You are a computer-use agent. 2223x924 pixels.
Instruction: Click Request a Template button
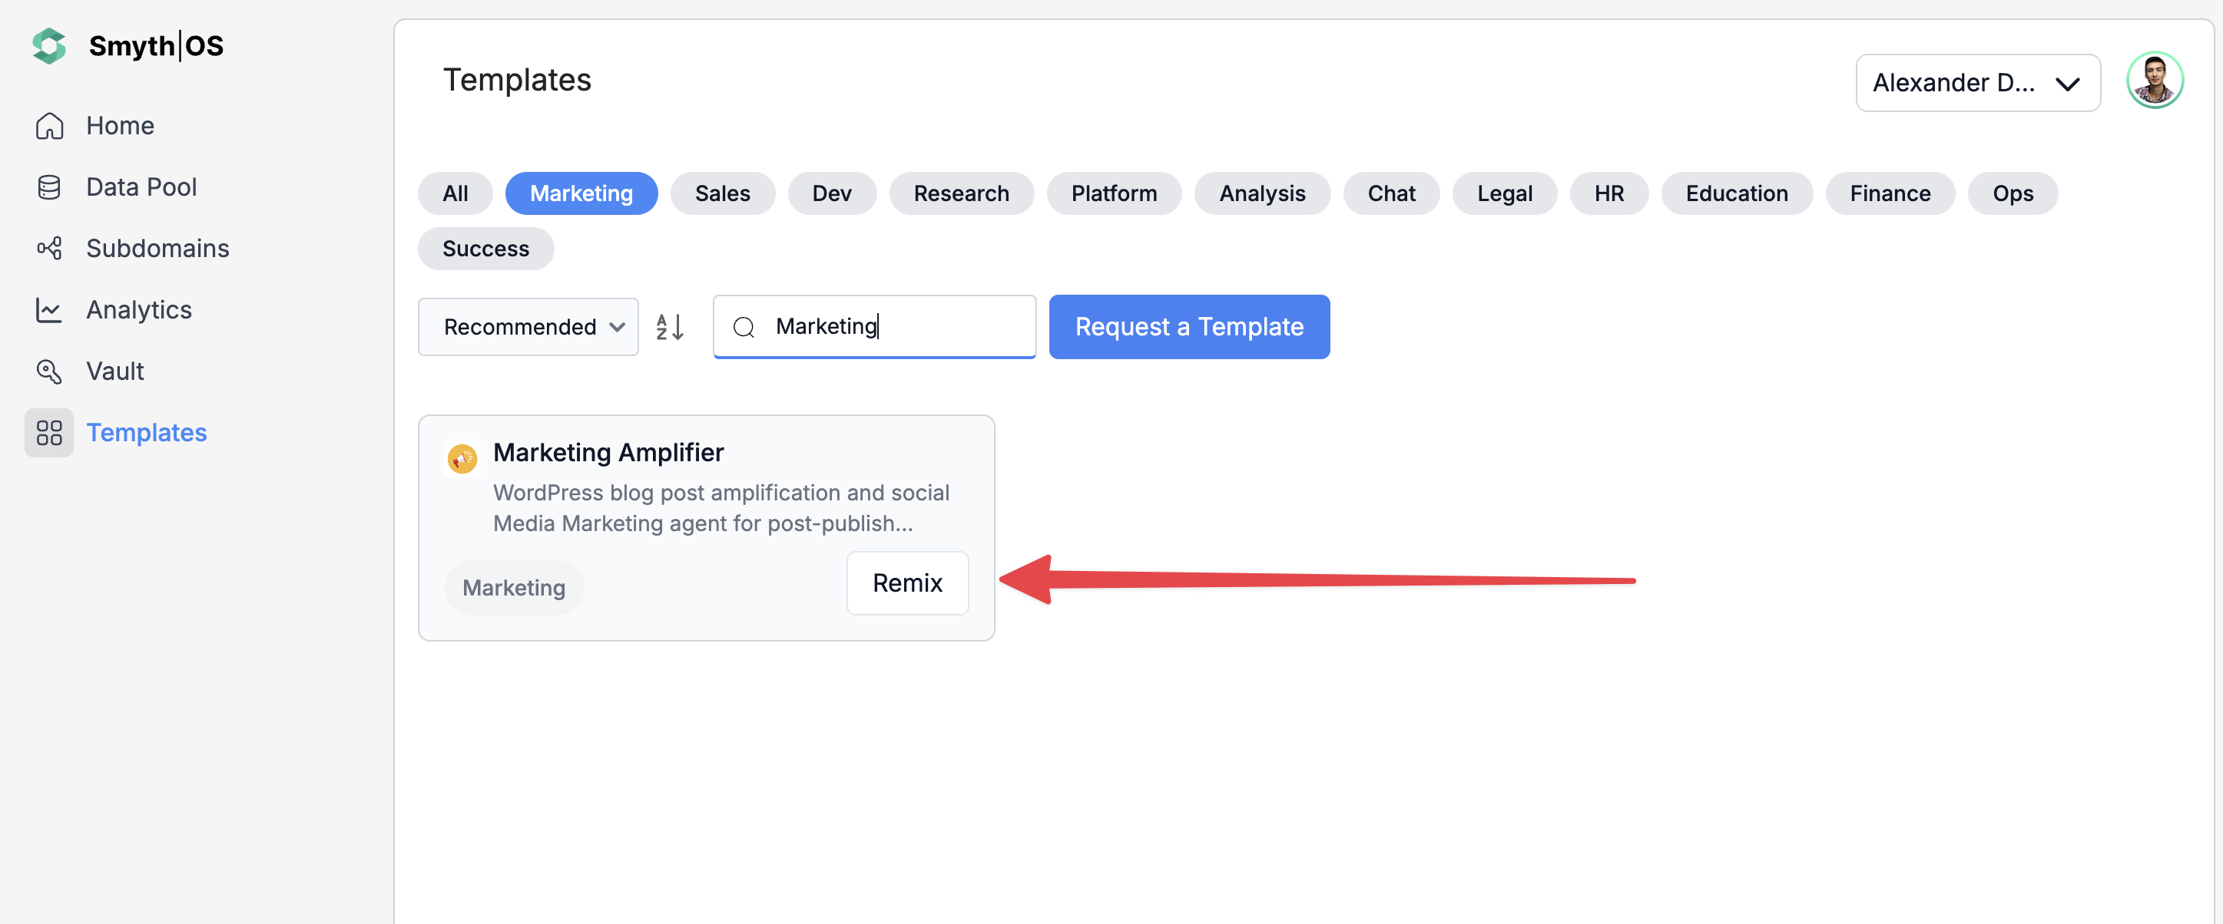(1188, 328)
